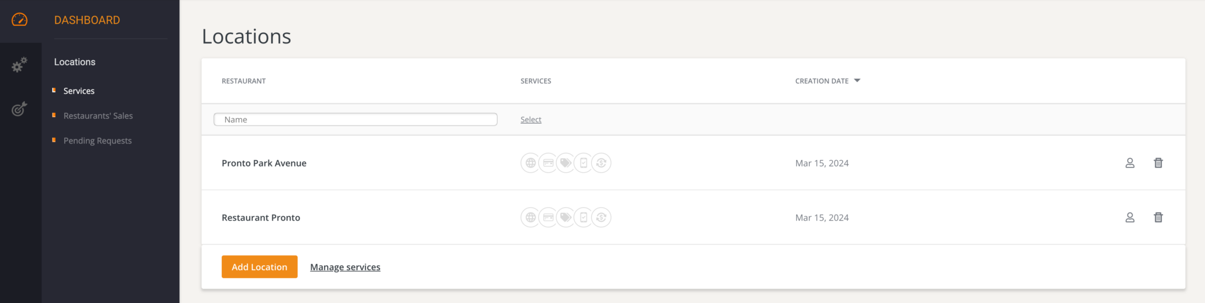Focus the restaurant Name filter field
This screenshot has height=303, width=1205.
355,119
